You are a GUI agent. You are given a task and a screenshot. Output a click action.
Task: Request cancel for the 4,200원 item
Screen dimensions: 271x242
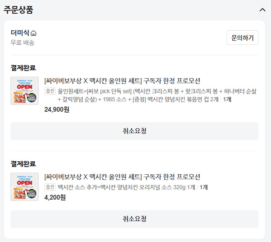pyautogui.click(x=134, y=219)
